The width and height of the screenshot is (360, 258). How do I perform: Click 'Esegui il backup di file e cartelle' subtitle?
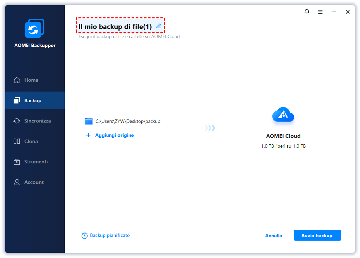tap(129, 37)
